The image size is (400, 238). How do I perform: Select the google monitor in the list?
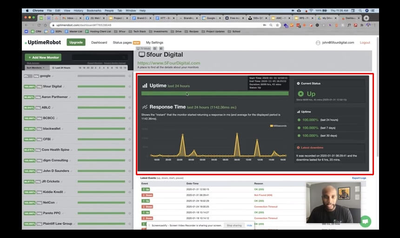click(77, 76)
